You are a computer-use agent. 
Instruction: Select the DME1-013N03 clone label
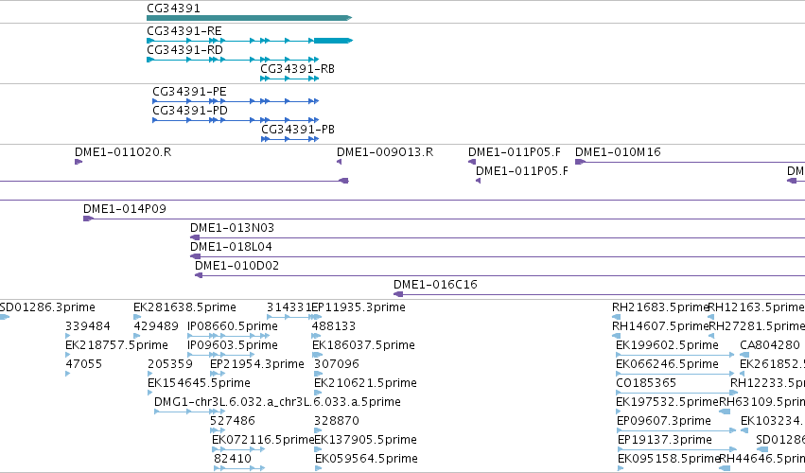(x=232, y=228)
